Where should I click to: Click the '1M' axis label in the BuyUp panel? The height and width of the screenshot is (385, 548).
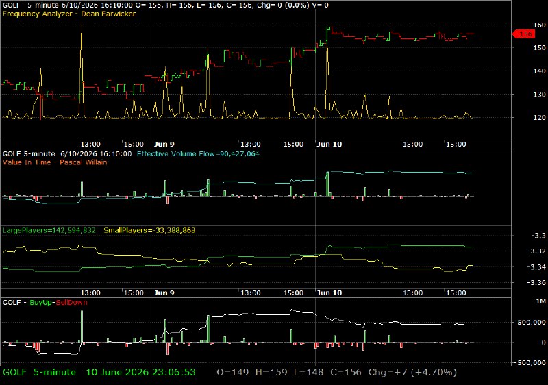click(541, 301)
